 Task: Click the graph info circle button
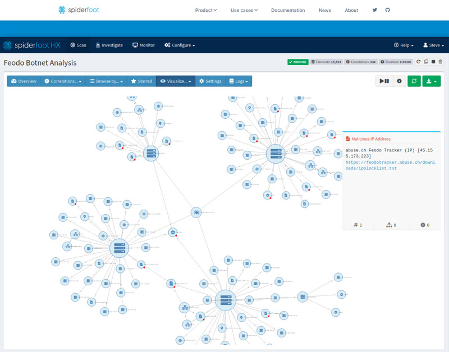point(399,81)
